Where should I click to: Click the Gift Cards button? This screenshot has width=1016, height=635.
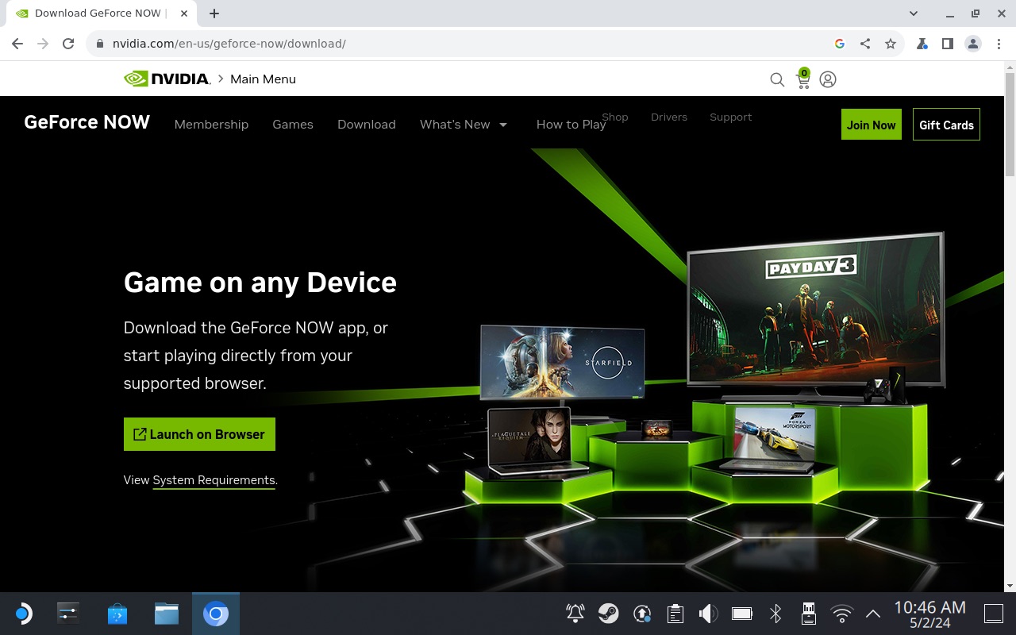[x=946, y=125]
